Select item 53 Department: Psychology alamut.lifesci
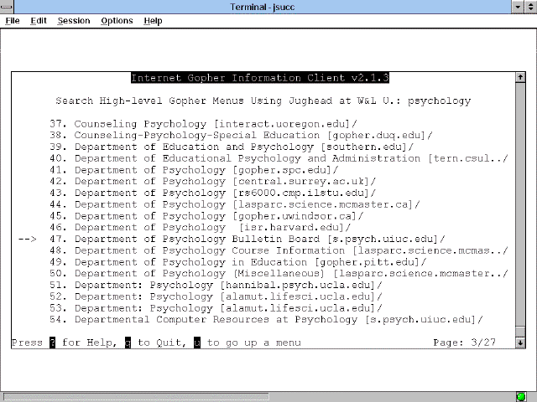This screenshot has width=537, height=402. point(216,308)
